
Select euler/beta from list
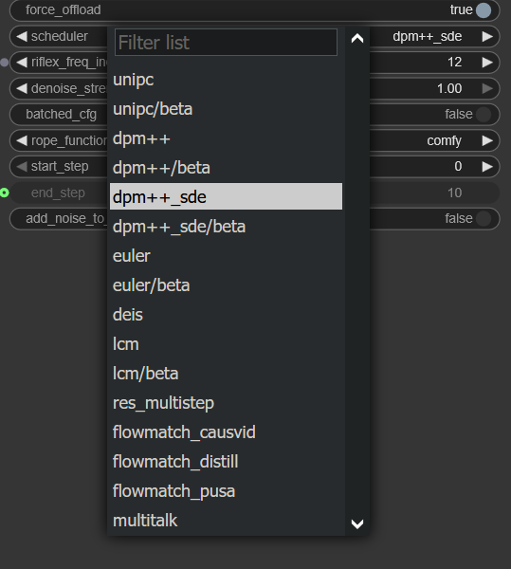226,284
